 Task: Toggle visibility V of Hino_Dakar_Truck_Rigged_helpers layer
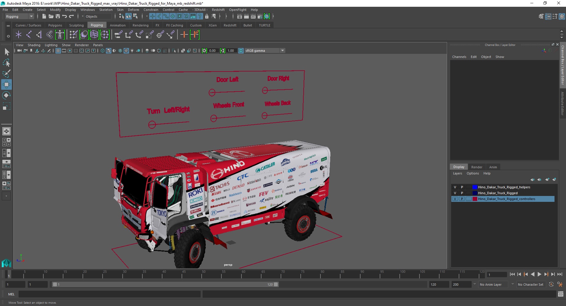(x=455, y=187)
